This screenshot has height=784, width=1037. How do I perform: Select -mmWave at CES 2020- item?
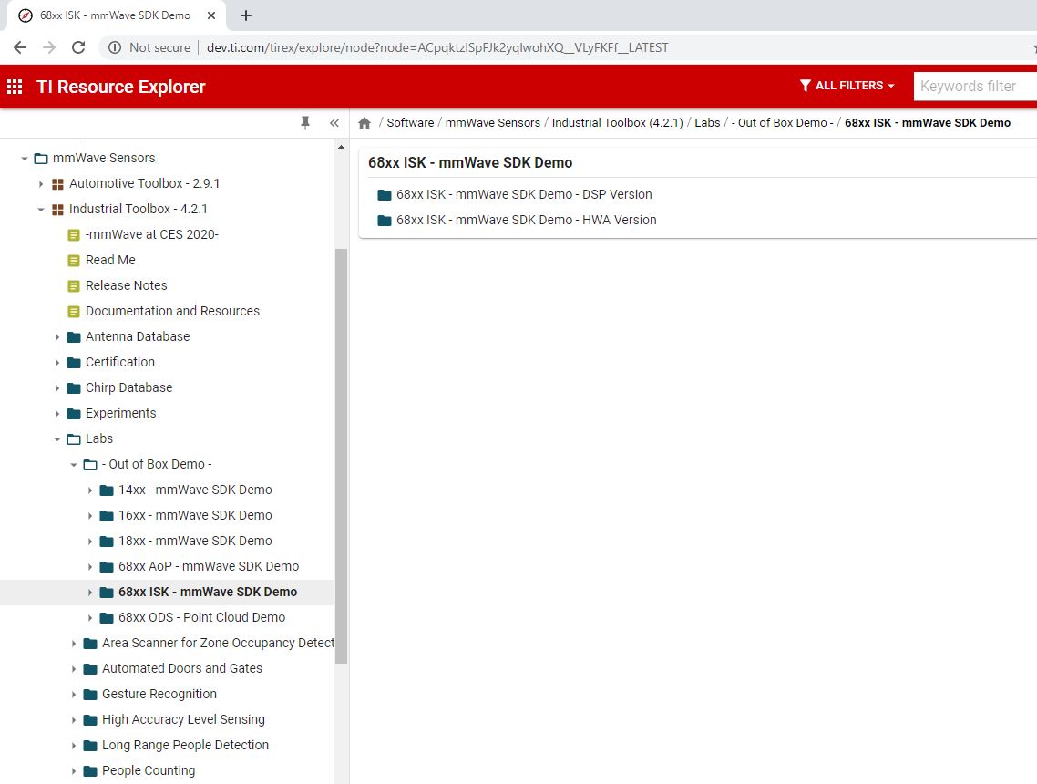tap(151, 235)
